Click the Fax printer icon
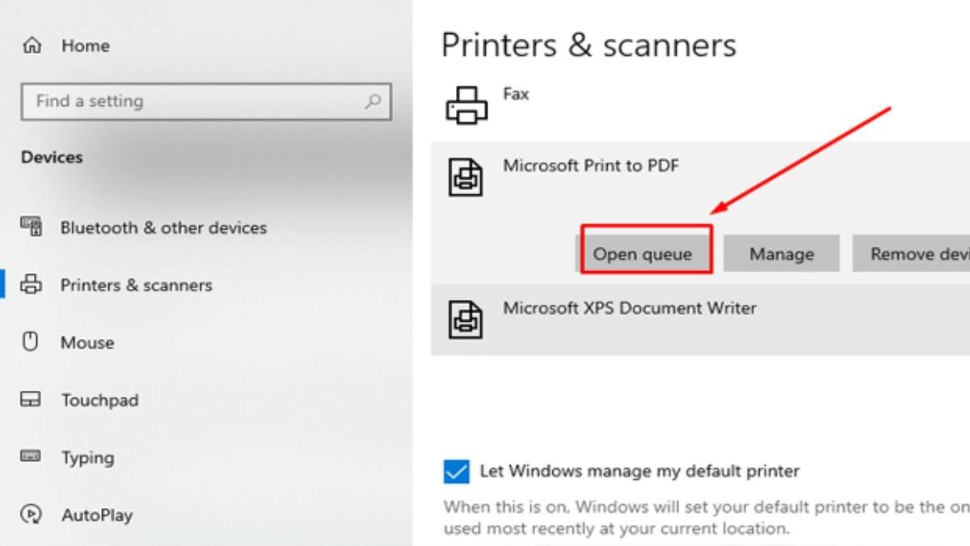 [466, 105]
